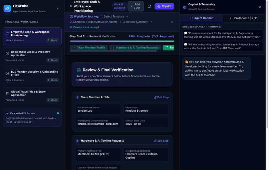Click the briefcase icon of Employee Tech workflow

[7, 34]
